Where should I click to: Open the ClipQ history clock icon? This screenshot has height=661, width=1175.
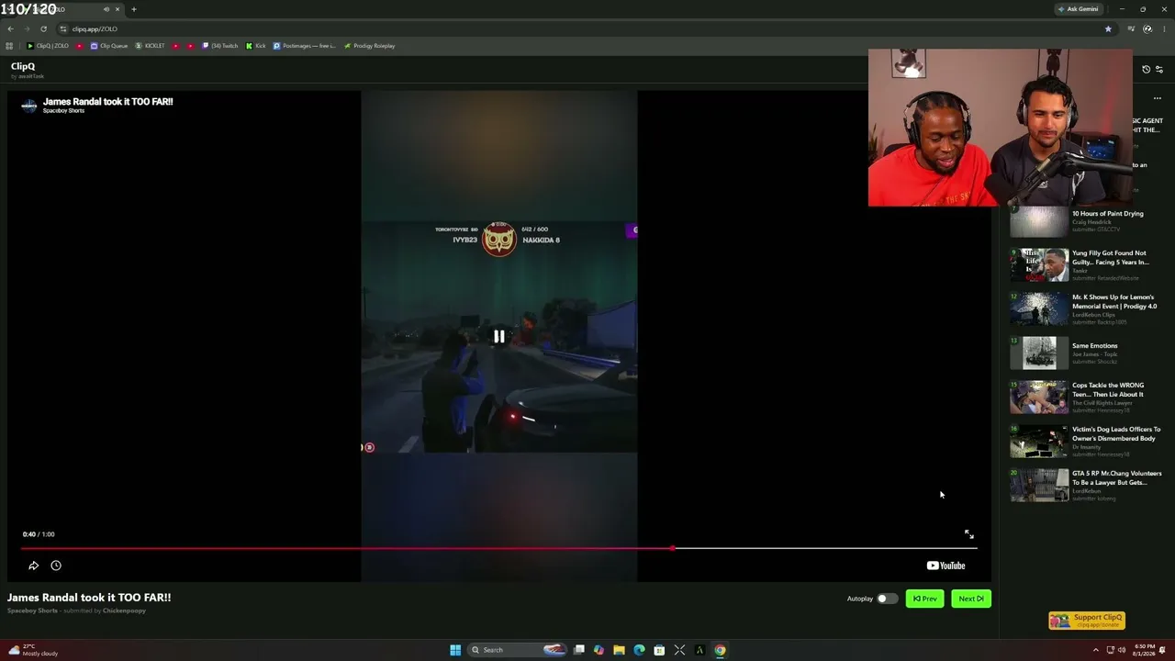coord(1146,69)
